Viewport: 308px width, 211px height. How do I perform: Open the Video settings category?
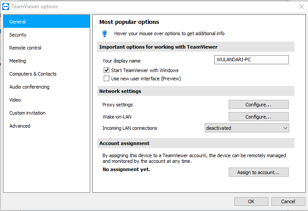47,100
